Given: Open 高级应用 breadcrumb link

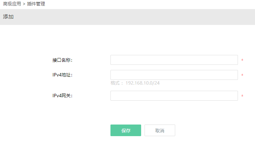Looking at the screenshot, I should coord(12,4).
